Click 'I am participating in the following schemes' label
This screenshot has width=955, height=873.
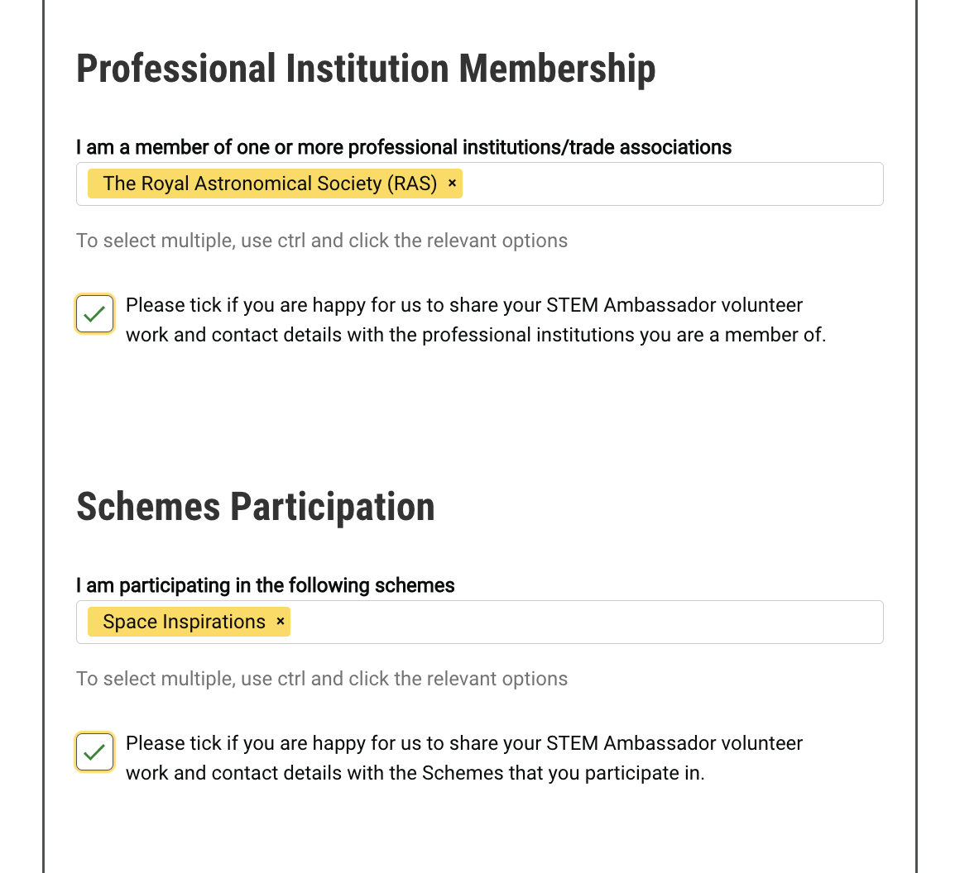coord(266,585)
